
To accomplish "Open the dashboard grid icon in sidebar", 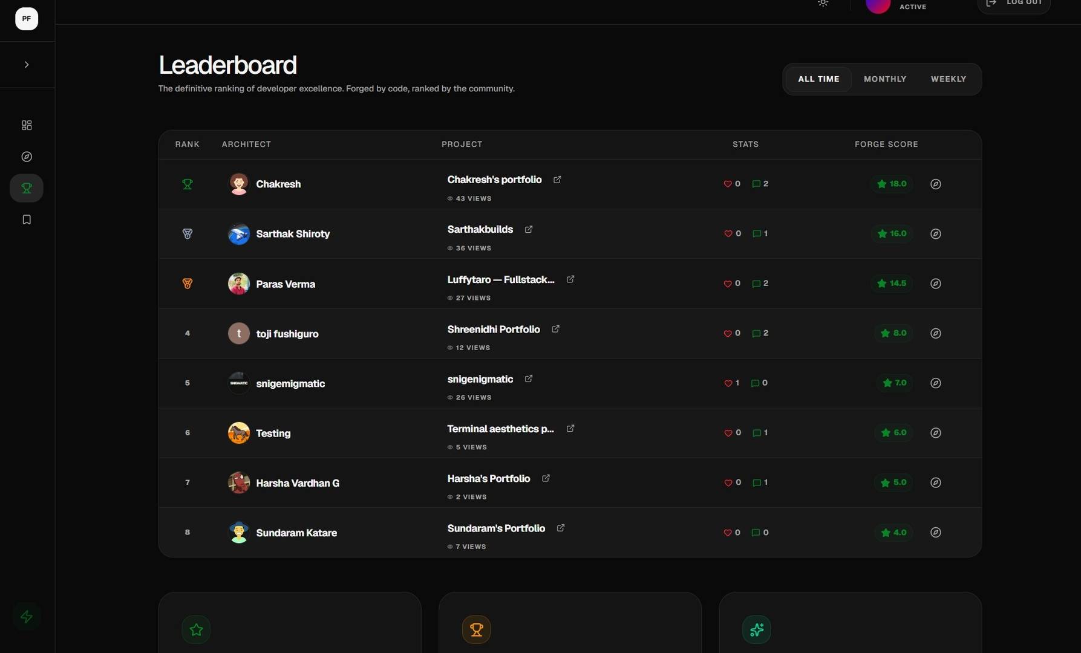I will tap(27, 125).
